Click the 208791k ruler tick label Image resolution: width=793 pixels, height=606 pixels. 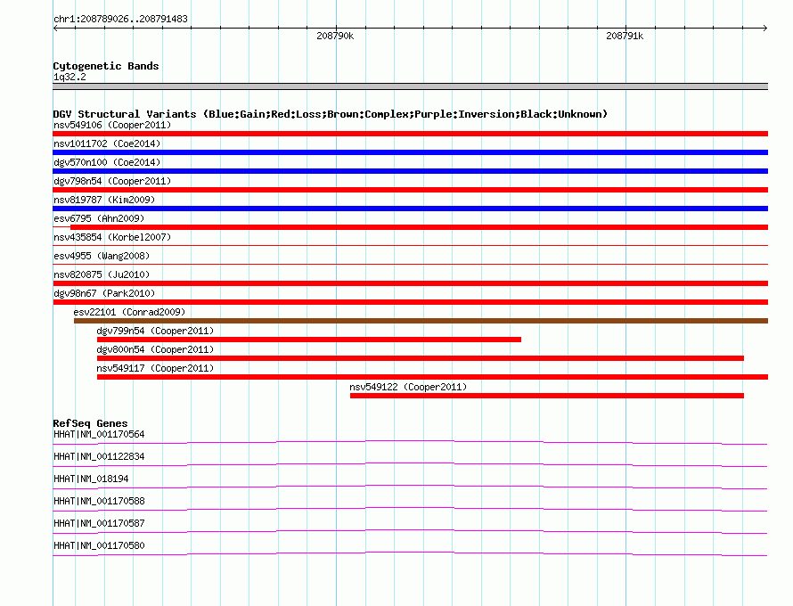[625, 36]
